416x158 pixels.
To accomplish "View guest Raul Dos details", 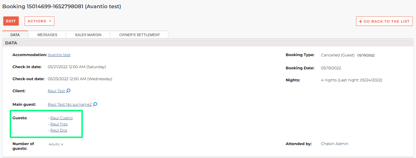I will [x=59, y=130].
